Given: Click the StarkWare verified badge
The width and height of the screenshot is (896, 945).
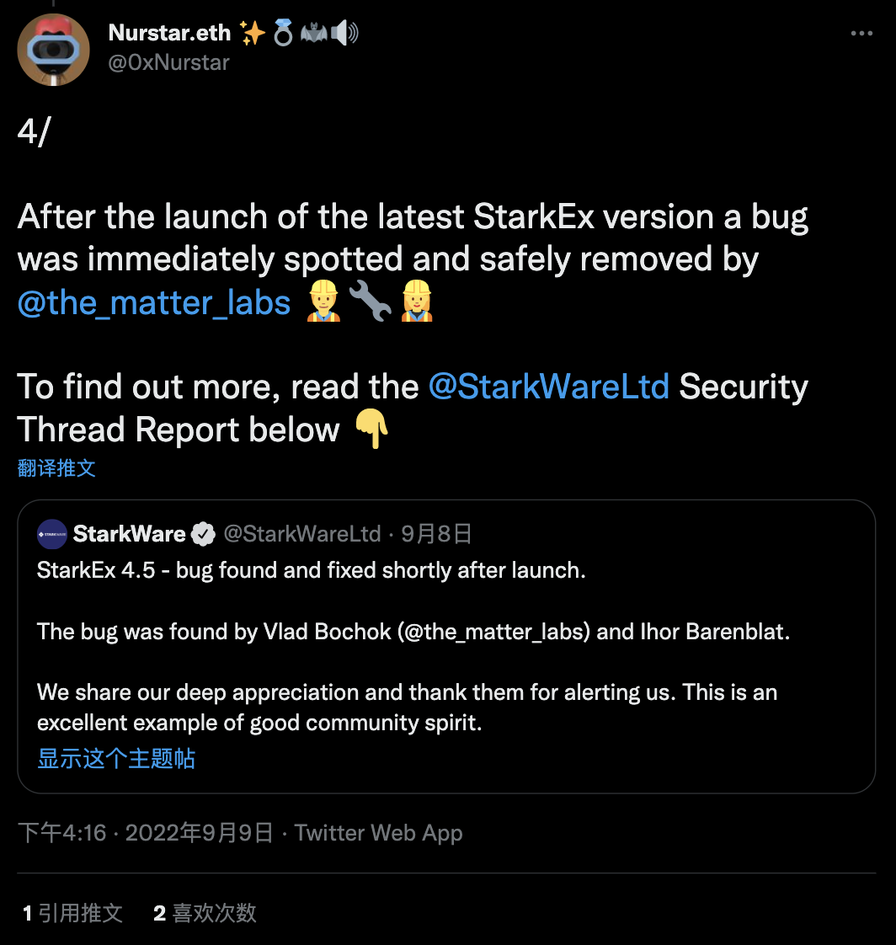Looking at the screenshot, I should (202, 534).
